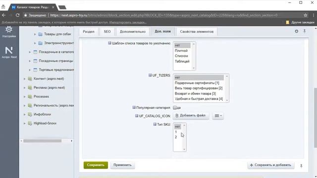Click Сохранить и добавить button
Screen dimensions: 317x178
tap(271, 165)
